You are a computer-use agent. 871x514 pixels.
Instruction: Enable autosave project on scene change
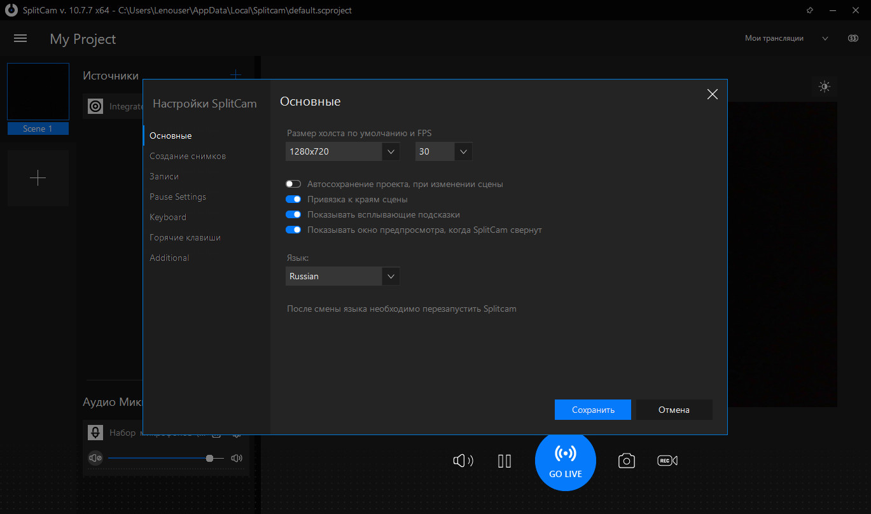(293, 184)
